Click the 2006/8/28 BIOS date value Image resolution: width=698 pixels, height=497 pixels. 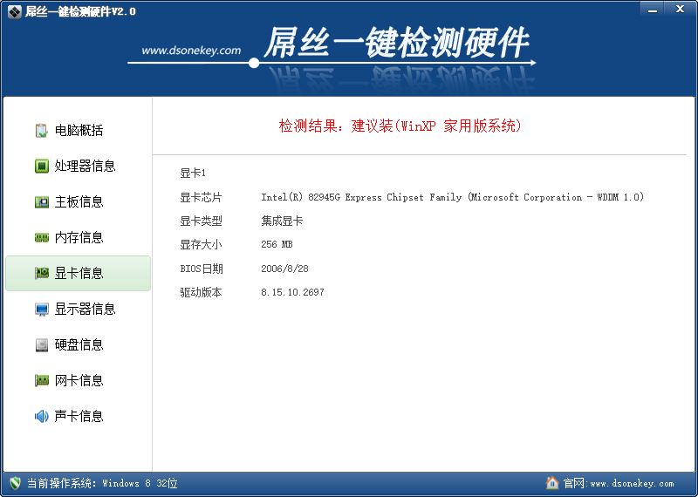click(x=284, y=269)
